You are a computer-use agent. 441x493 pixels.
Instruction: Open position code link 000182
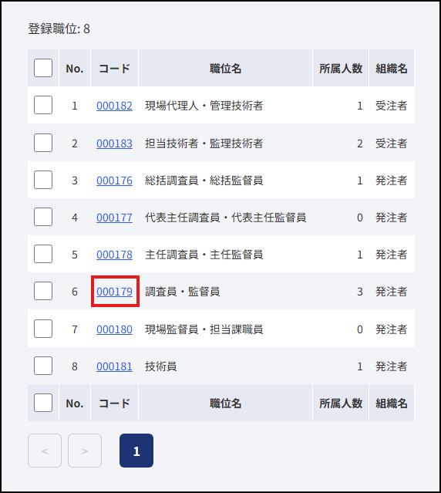pos(114,106)
